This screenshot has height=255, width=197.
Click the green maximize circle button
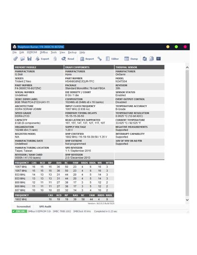click(x=176, y=47)
